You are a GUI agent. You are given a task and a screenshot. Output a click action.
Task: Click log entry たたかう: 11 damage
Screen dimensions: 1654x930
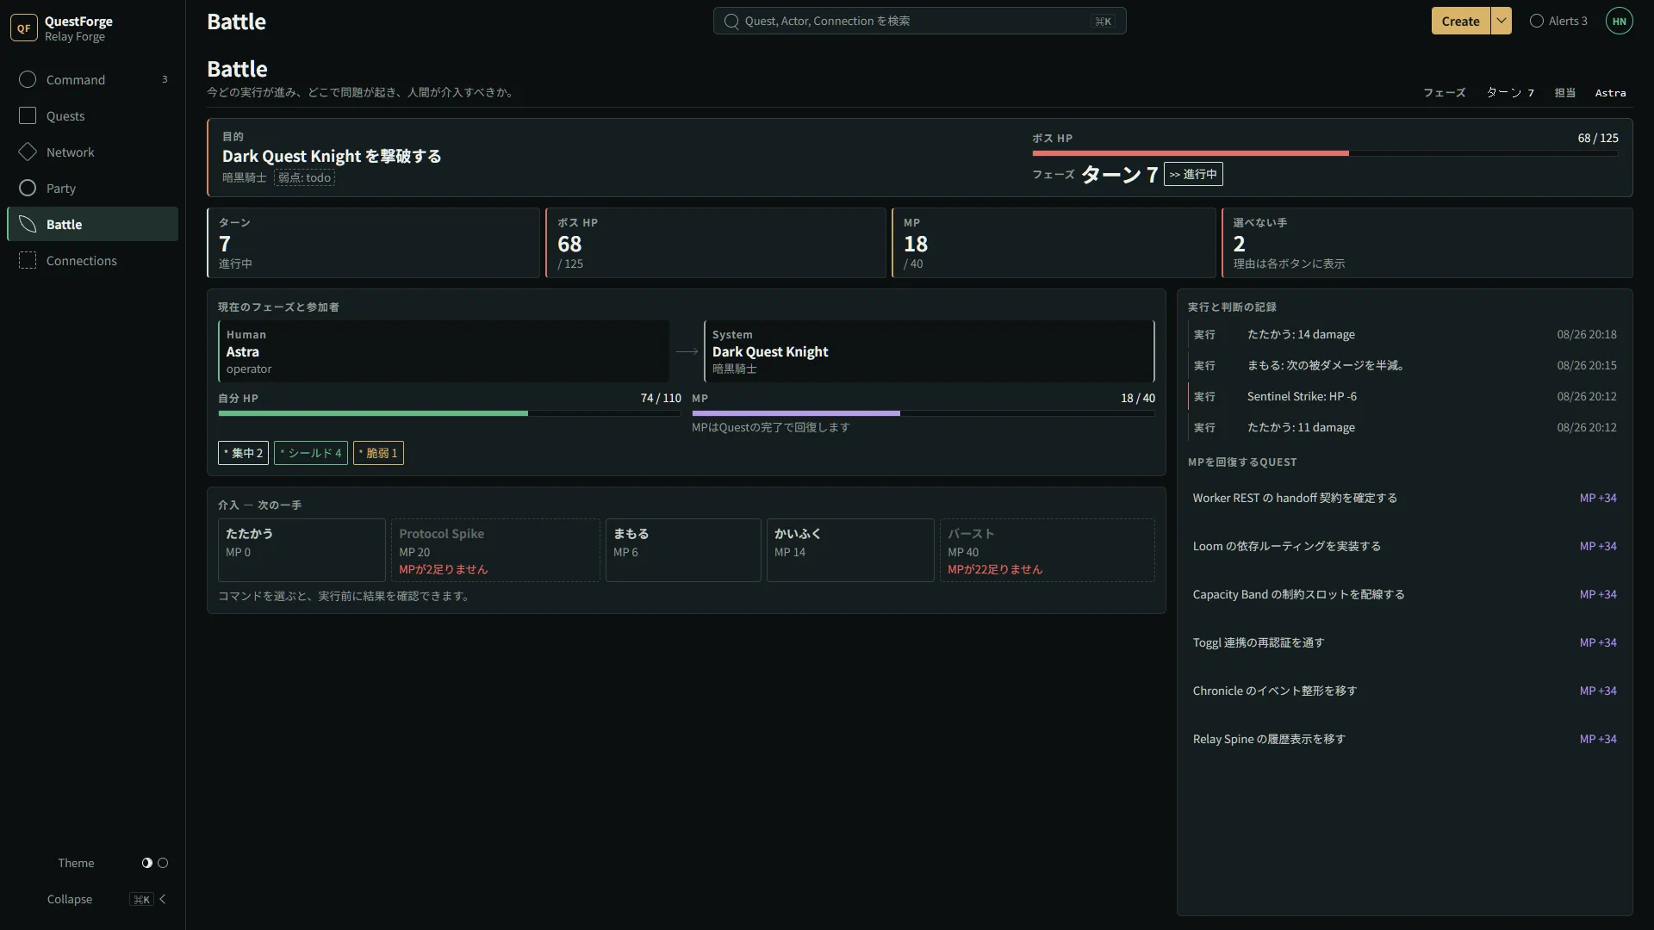click(x=1404, y=427)
